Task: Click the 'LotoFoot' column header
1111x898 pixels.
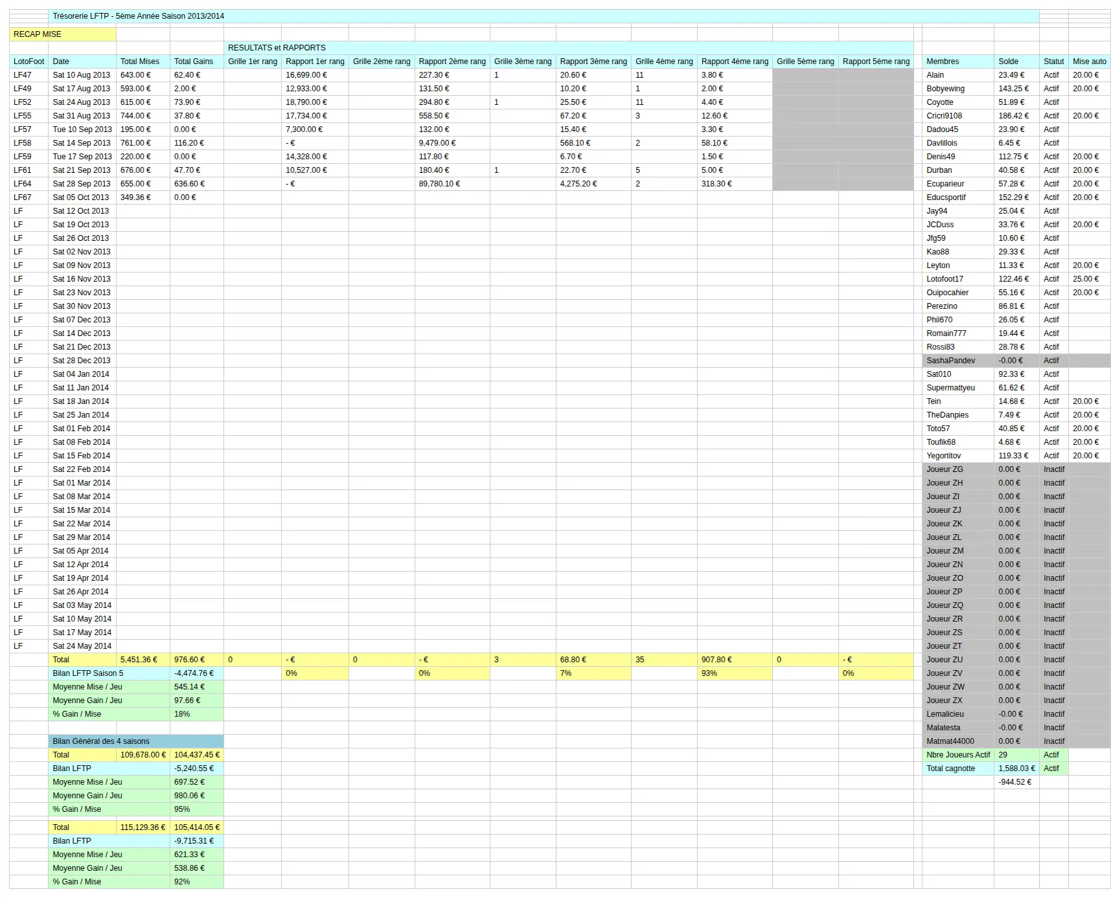Action: (29, 62)
